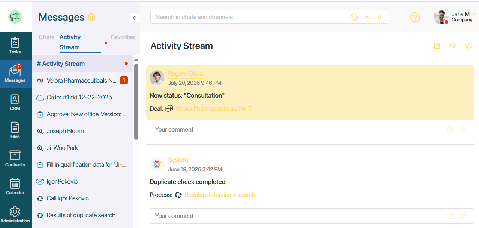
Task: Click unread badge 1 on Velora Pharmaceuticals
Action: point(124,80)
